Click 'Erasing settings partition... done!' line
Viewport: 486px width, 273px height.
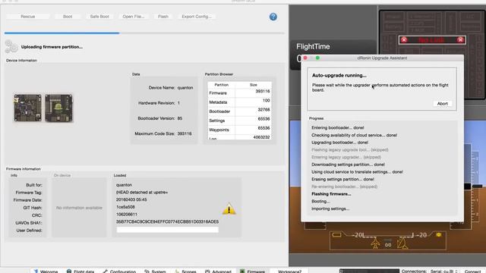point(342,179)
